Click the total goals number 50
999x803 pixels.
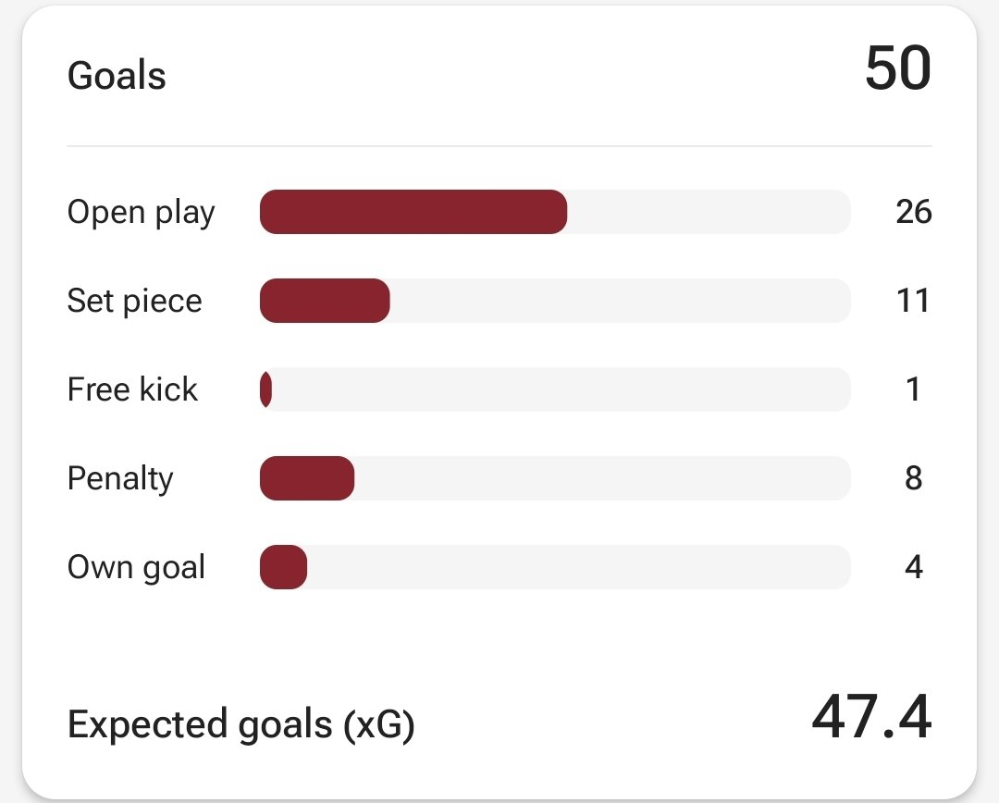[897, 69]
